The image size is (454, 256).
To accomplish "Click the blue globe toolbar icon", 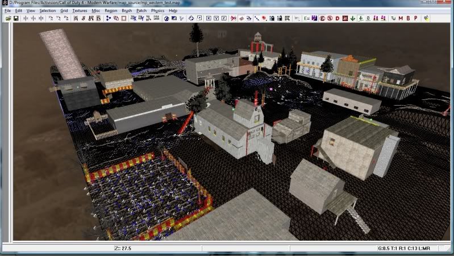I will [166, 18].
